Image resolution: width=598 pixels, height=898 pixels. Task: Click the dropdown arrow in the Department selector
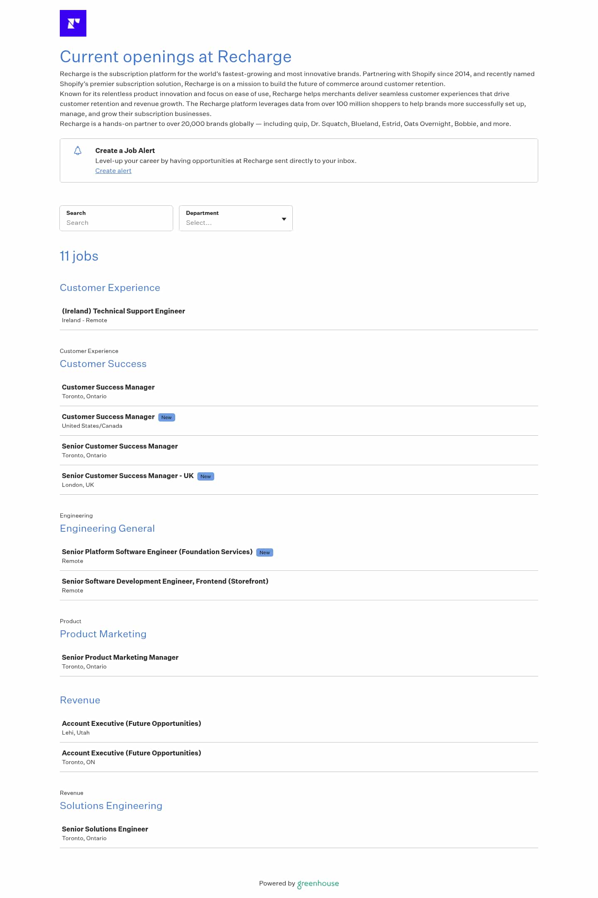tap(284, 218)
